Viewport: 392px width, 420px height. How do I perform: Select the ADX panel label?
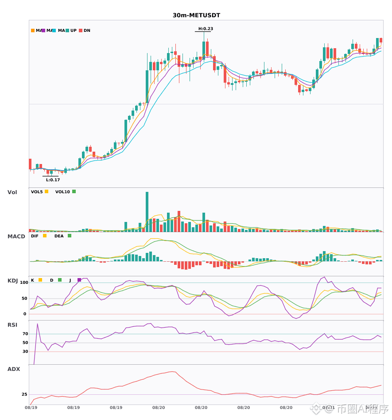click(x=14, y=369)
